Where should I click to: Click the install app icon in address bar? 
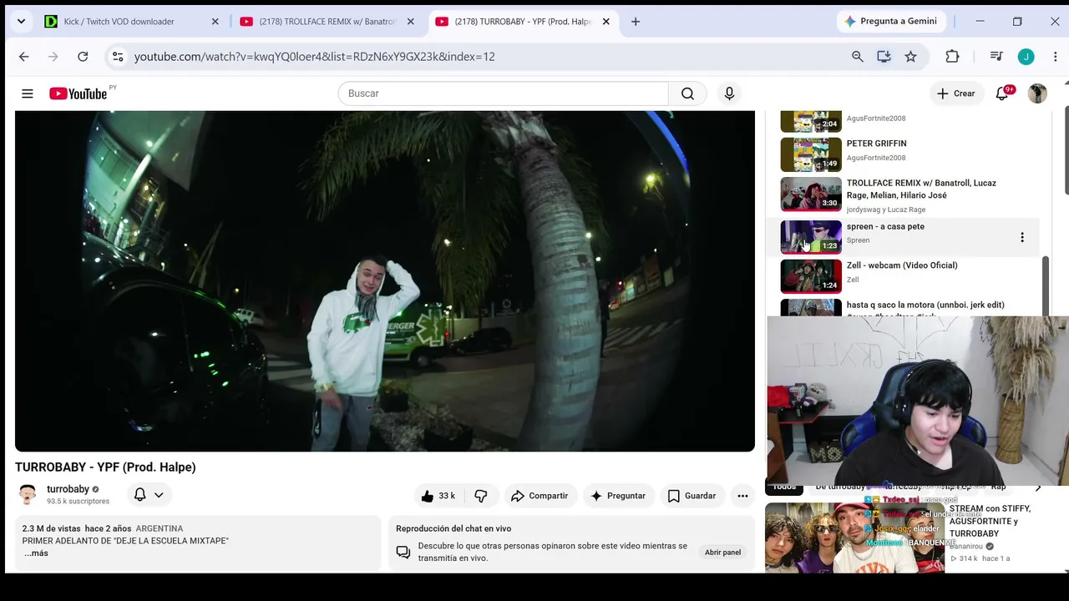pyautogui.click(x=884, y=57)
